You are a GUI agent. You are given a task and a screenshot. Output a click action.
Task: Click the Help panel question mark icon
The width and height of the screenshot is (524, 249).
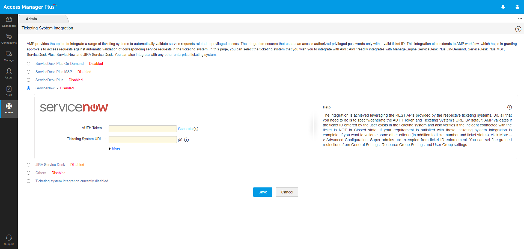[509, 107]
